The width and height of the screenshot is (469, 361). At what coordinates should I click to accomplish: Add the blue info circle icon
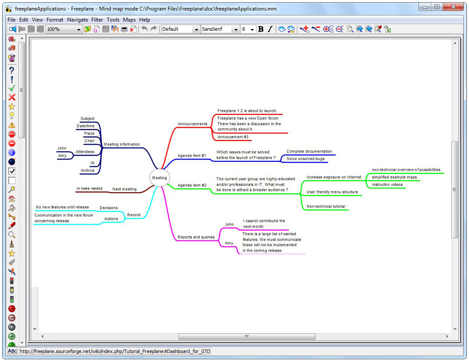click(x=12, y=153)
